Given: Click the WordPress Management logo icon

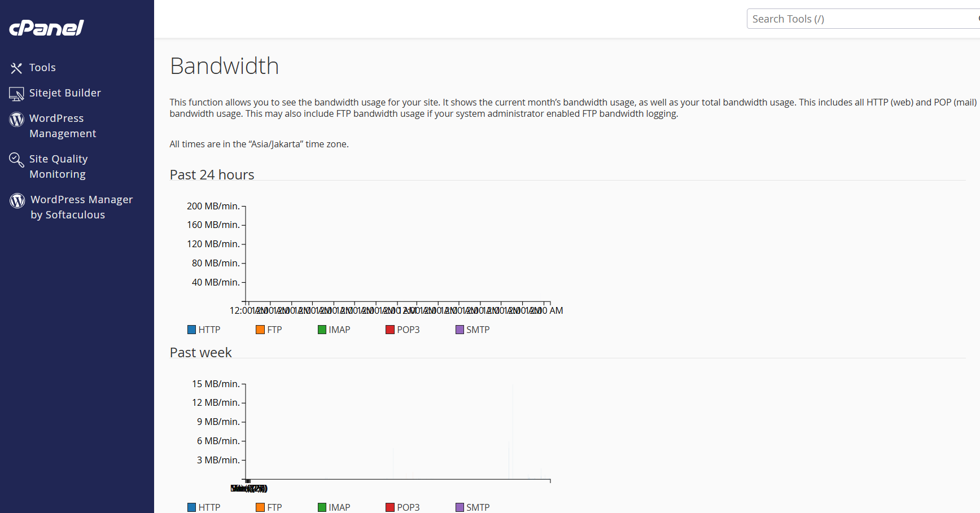Looking at the screenshot, I should tap(16, 119).
